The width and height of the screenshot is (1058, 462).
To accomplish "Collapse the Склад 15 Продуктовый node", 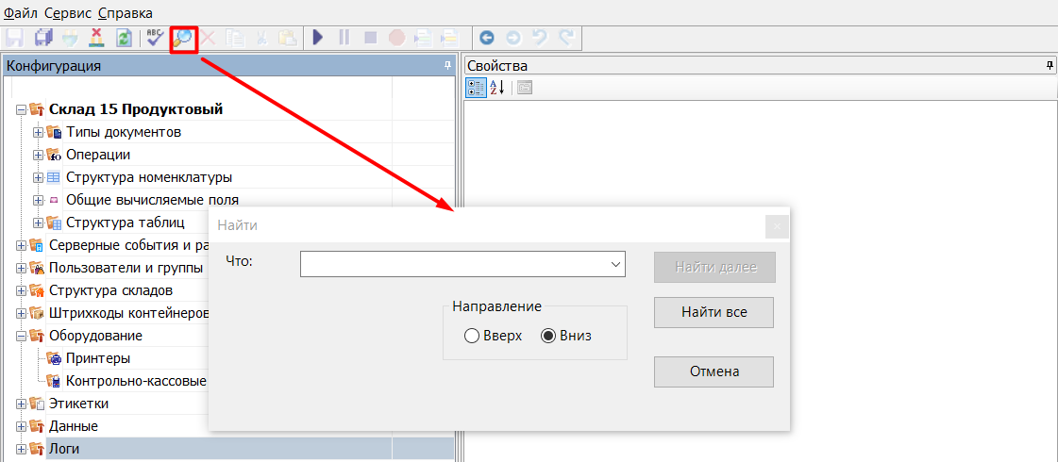I will tap(21, 110).
